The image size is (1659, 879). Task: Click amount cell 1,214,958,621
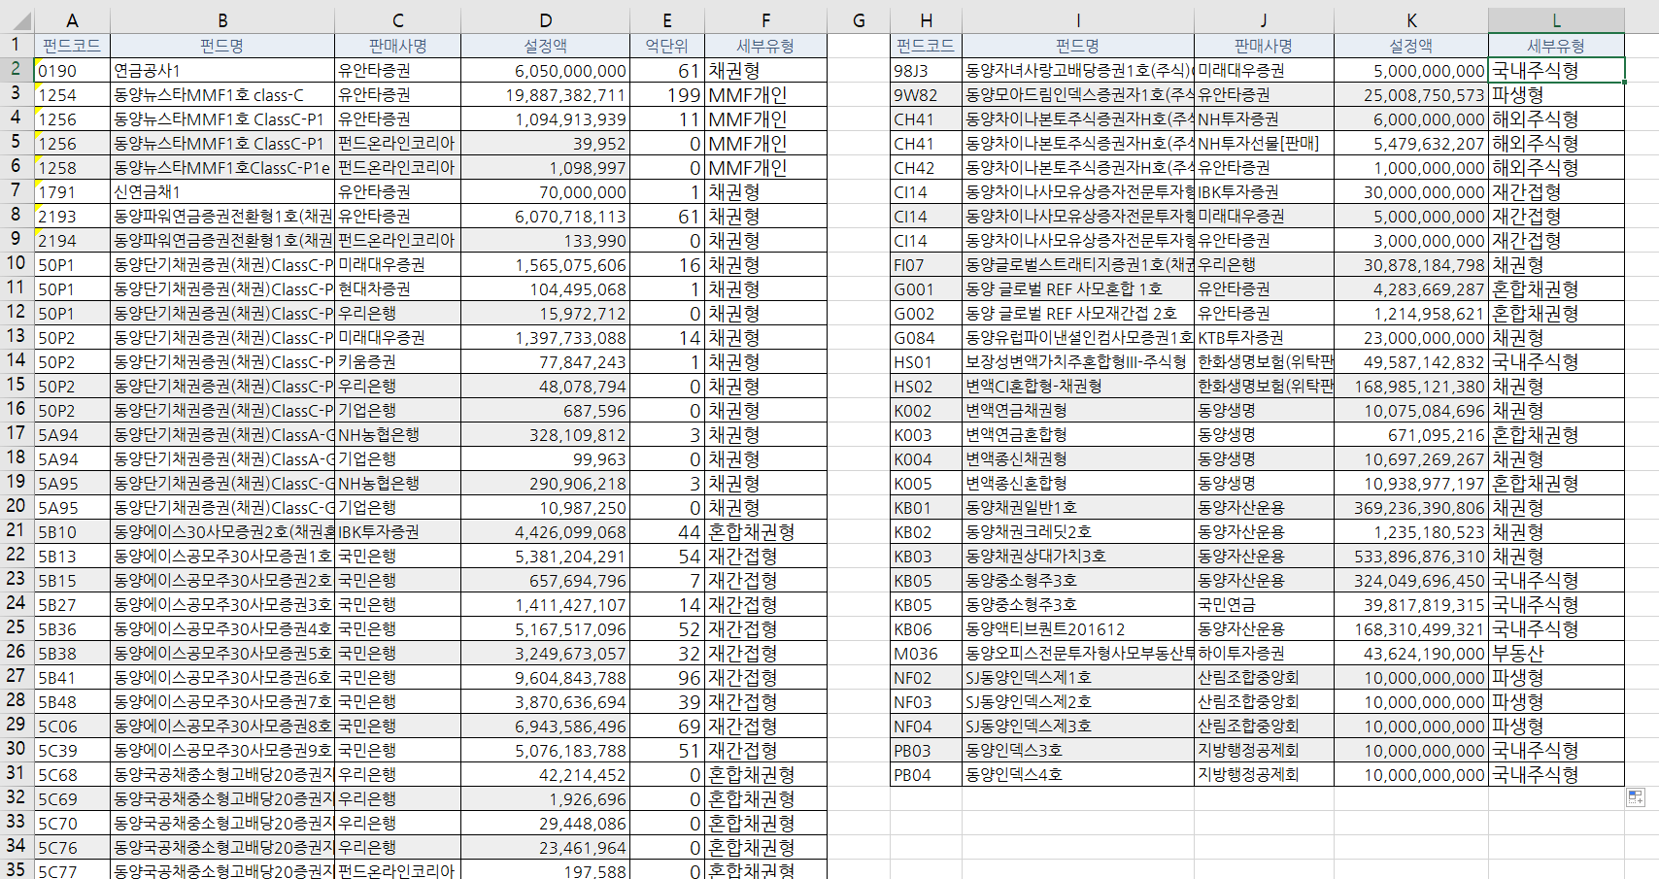1410,313
